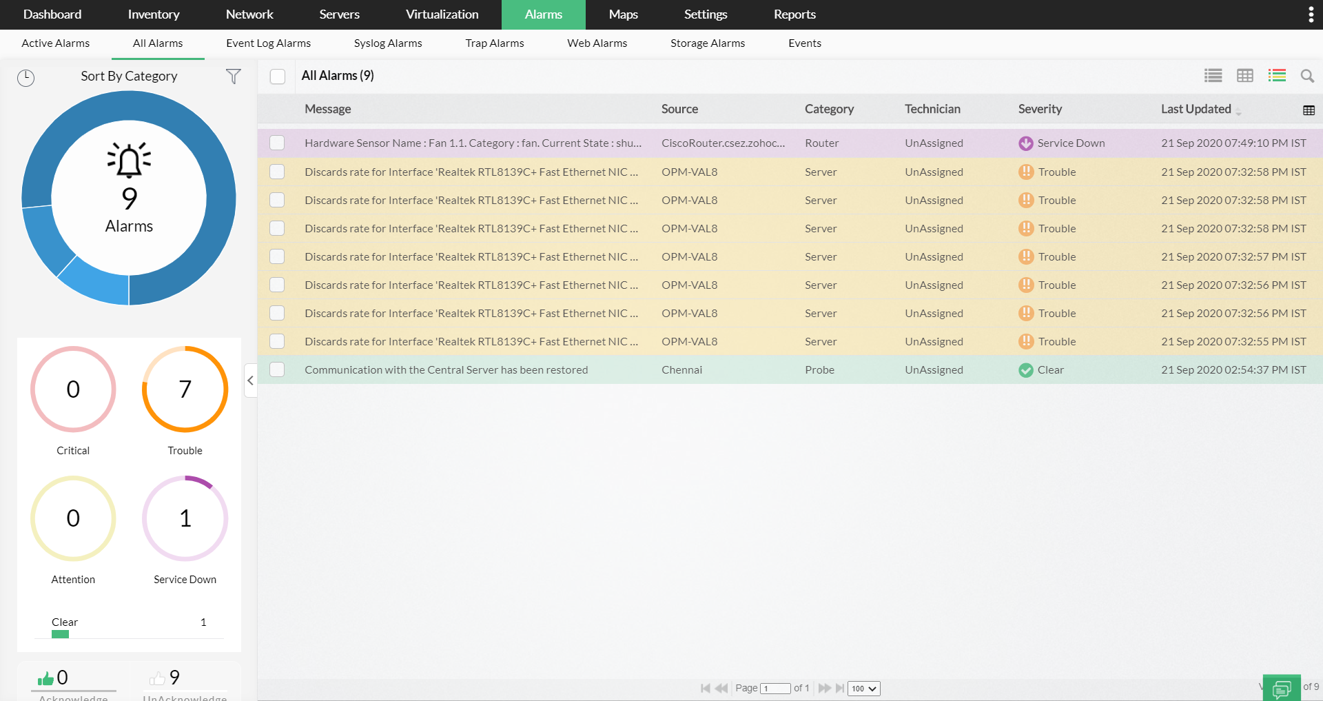Open the Event Log Alarms tab
This screenshot has height=701, width=1323.
(268, 43)
